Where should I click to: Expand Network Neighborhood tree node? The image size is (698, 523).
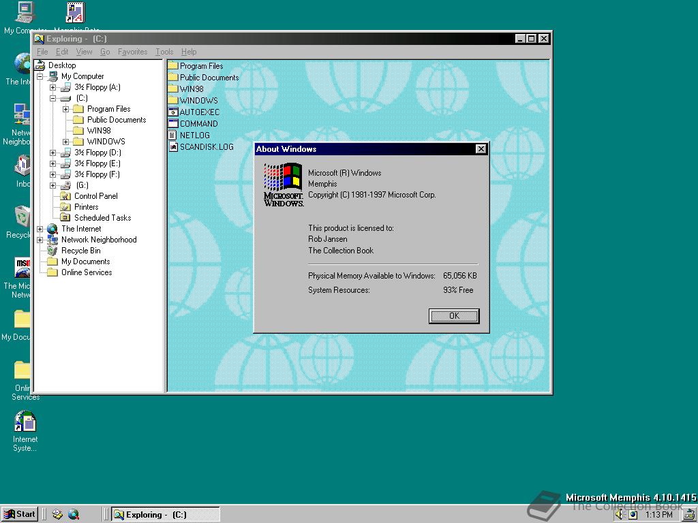click(x=40, y=240)
